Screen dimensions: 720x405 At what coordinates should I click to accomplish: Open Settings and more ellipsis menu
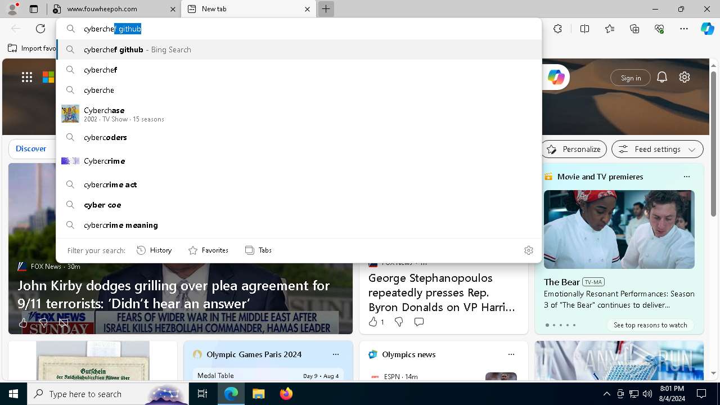point(684,29)
